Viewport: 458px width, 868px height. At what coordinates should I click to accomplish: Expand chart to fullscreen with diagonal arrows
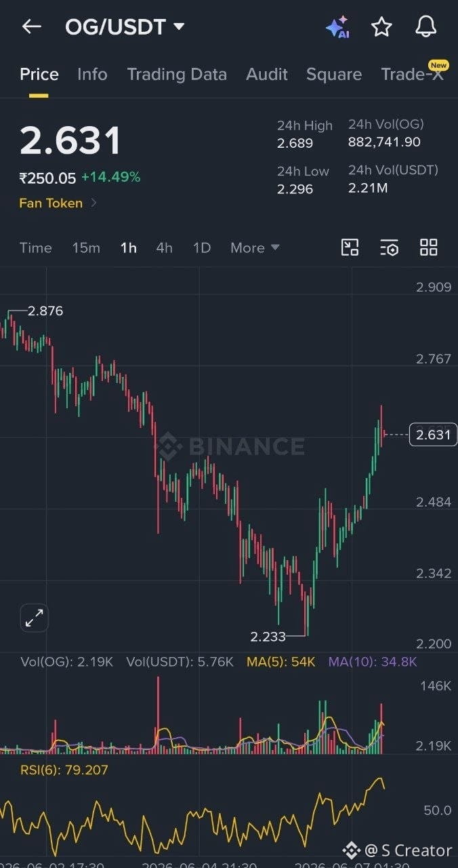(x=34, y=617)
